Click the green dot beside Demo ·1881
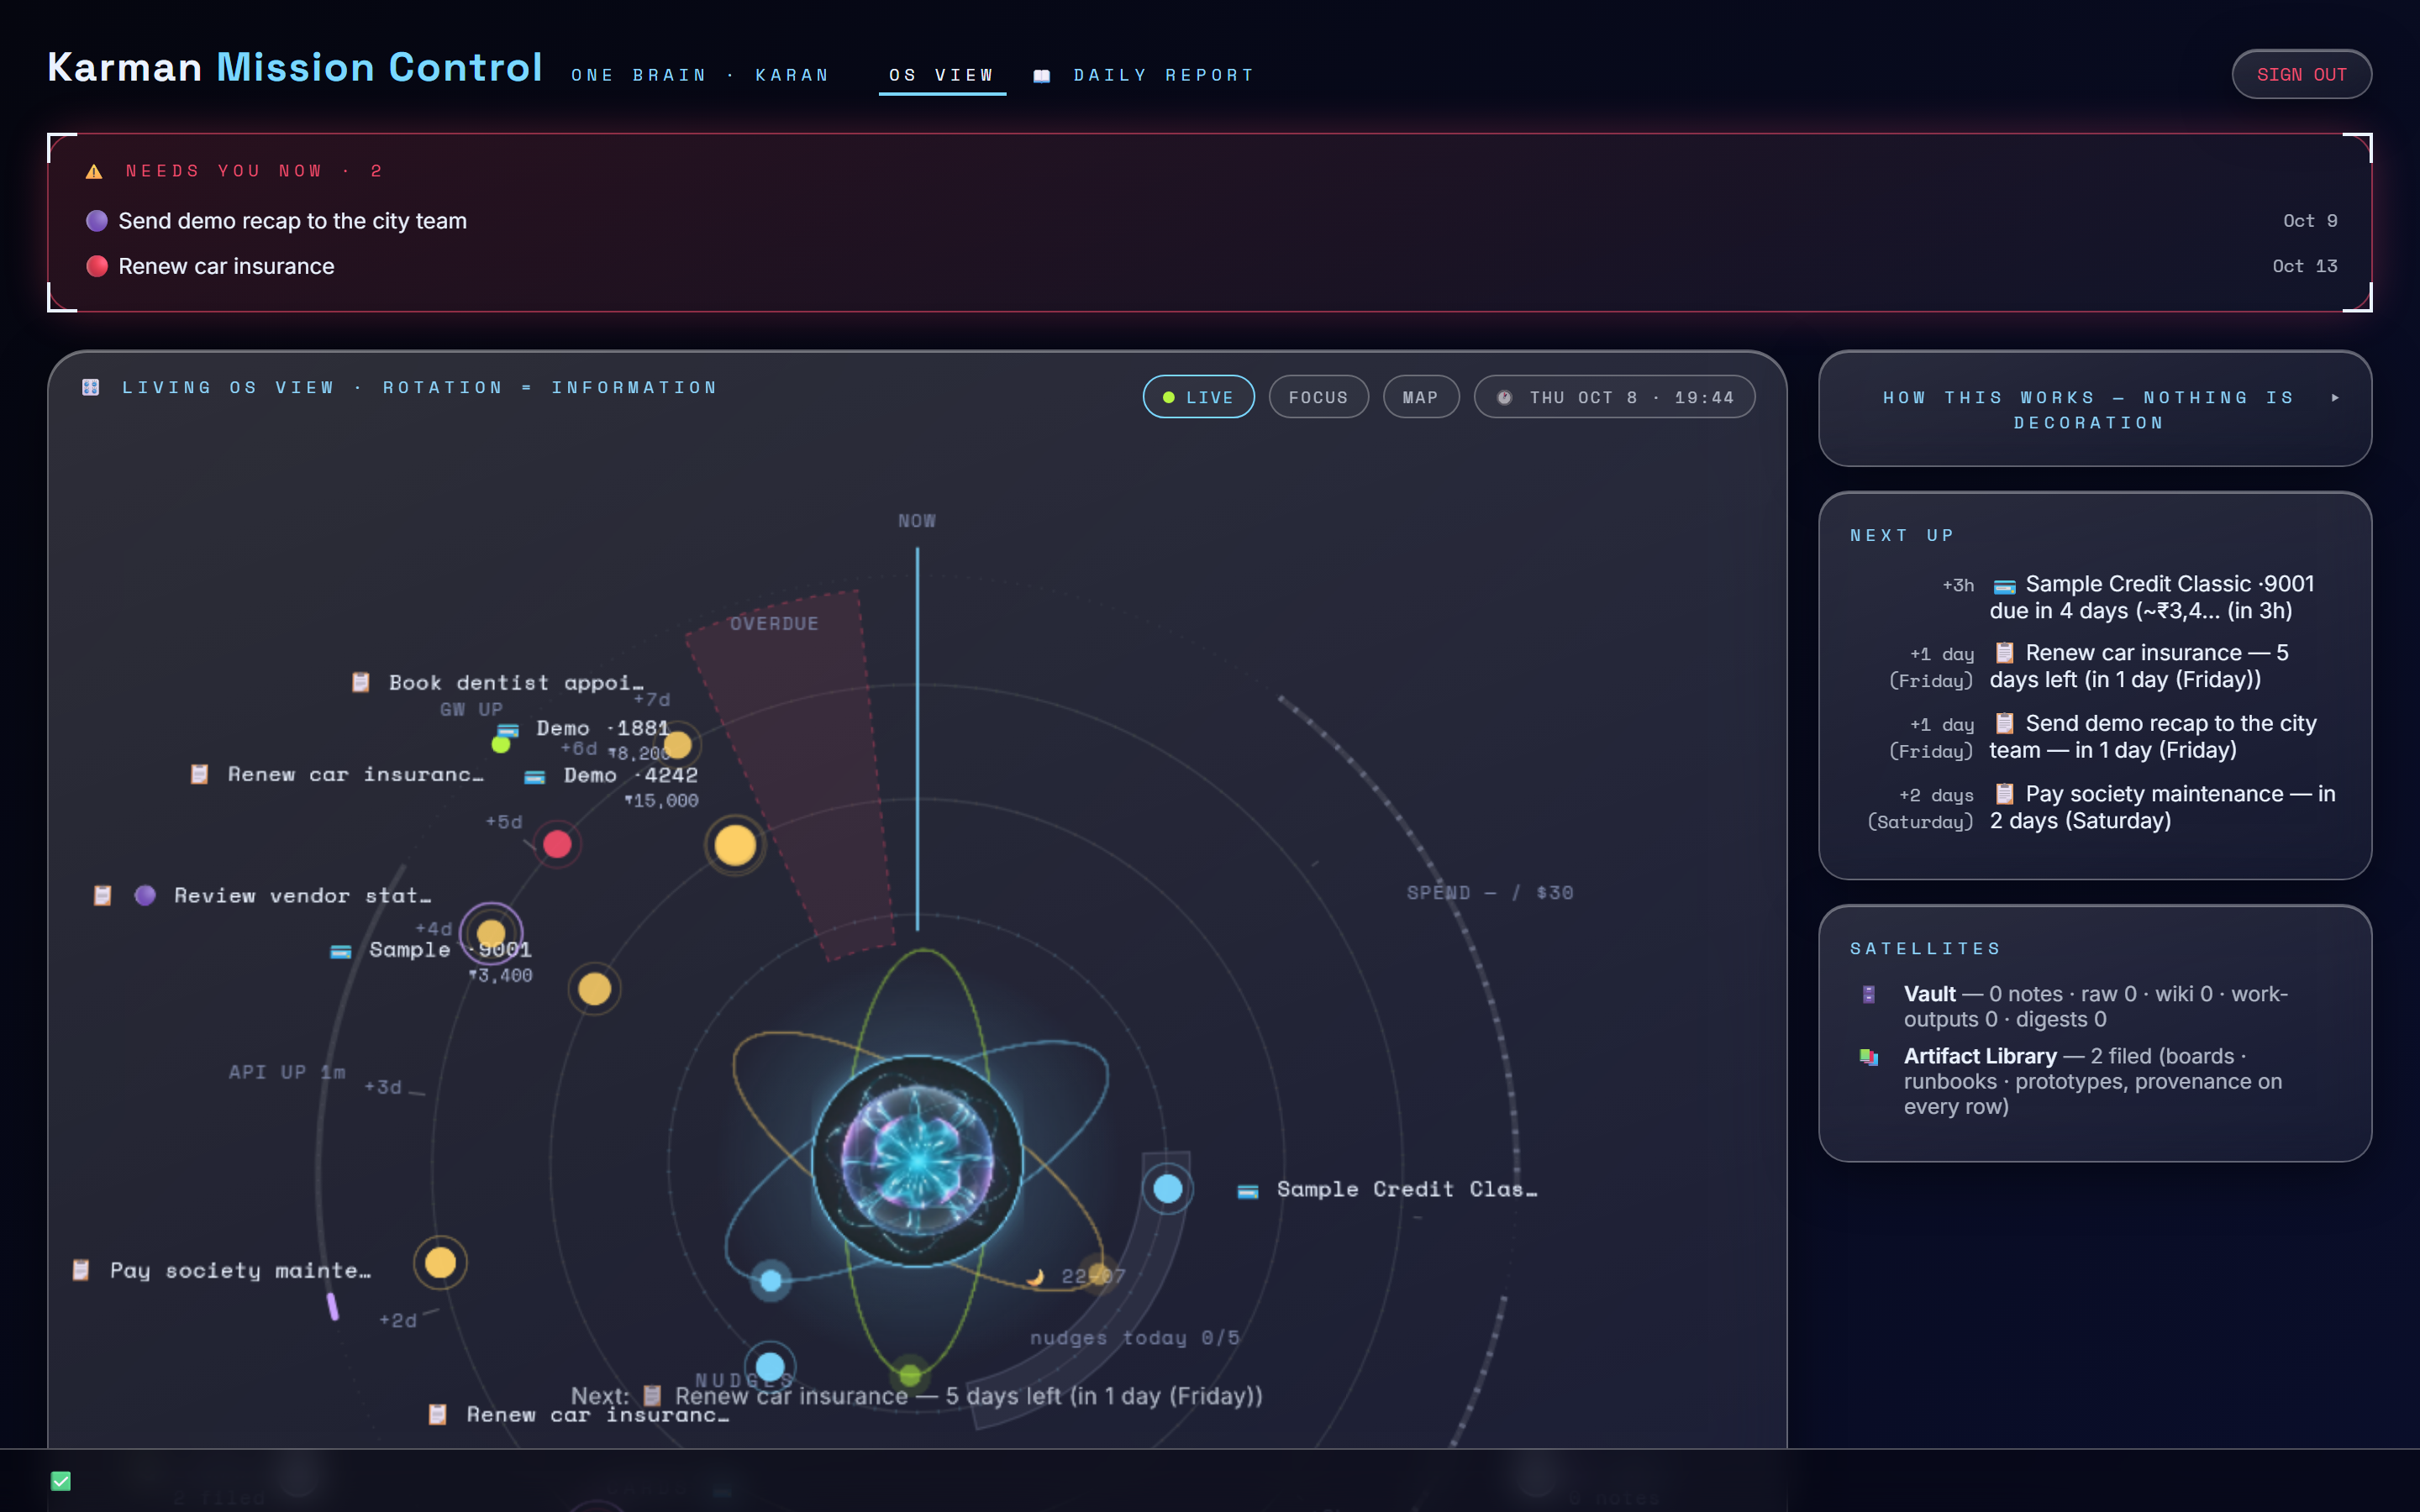This screenshot has width=2420, height=1512. tap(501, 745)
